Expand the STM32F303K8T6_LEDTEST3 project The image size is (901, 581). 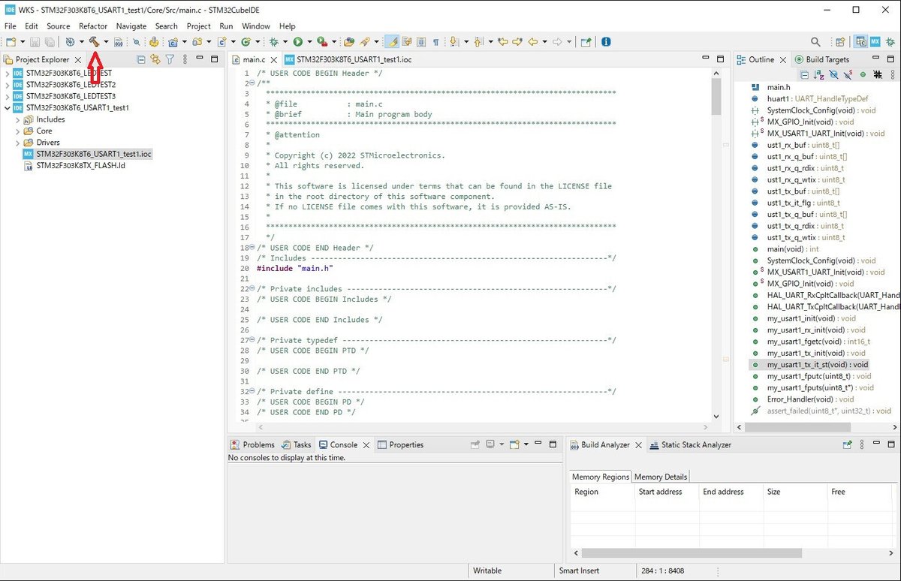tap(8, 96)
